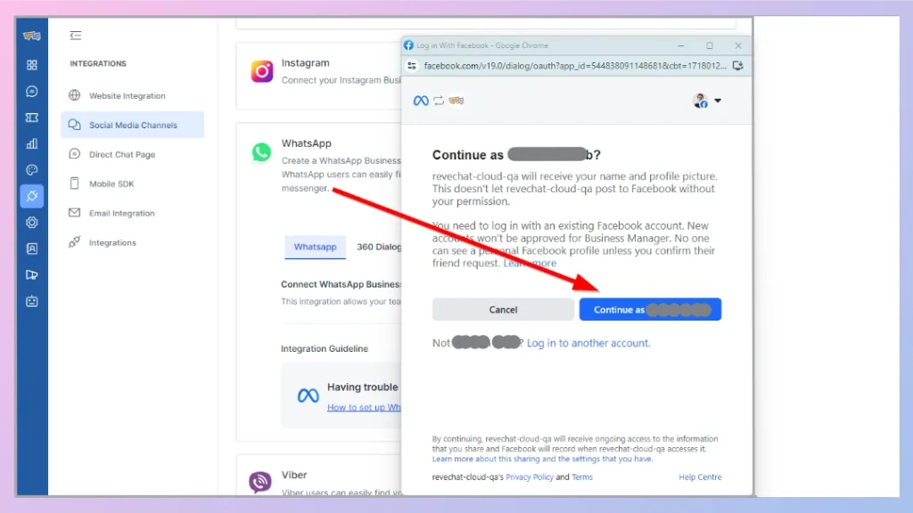Open the Terms link
This screenshot has width=913, height=513.
581,477
